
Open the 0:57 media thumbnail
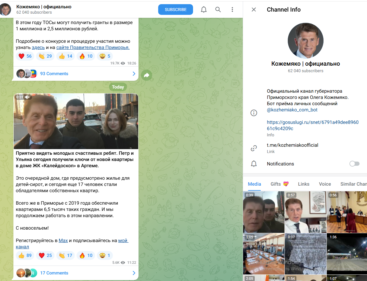(x=305, y=212)
